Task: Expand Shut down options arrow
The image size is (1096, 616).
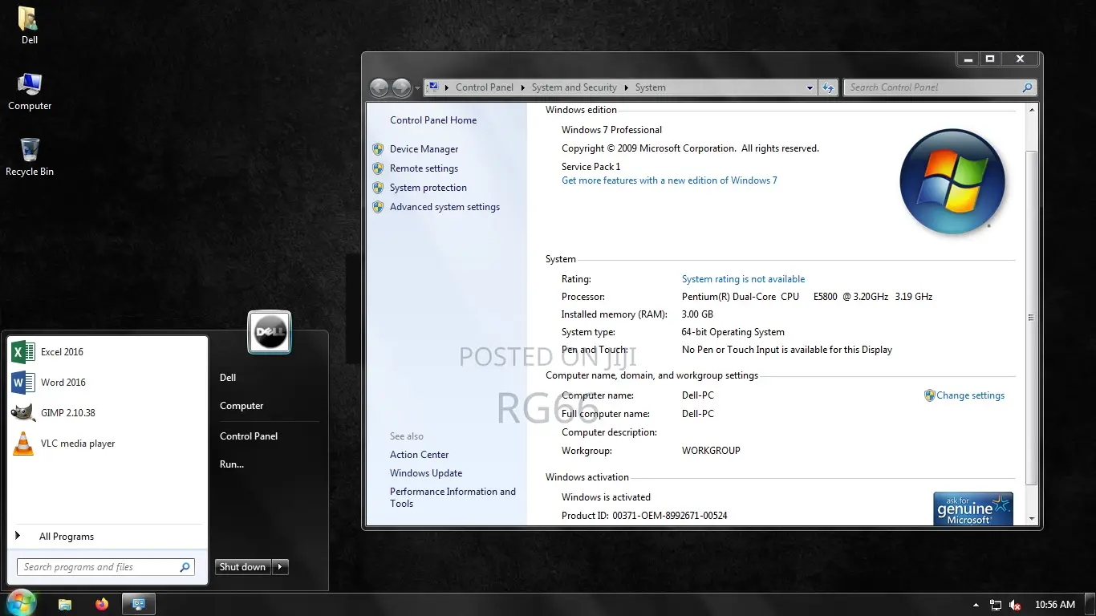Action: click(280, 567)
